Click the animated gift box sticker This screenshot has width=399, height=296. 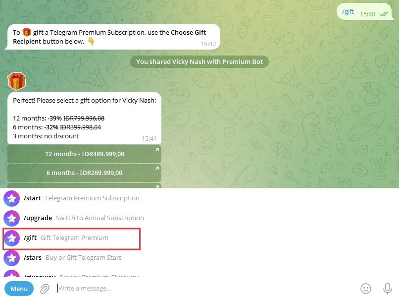[x=17, y=81]
